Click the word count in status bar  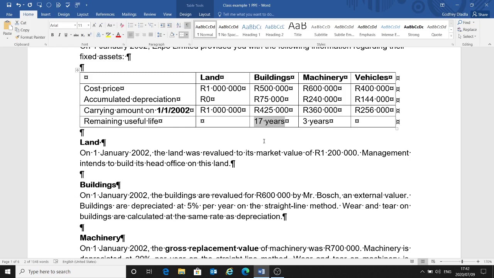tap(37, 261)
